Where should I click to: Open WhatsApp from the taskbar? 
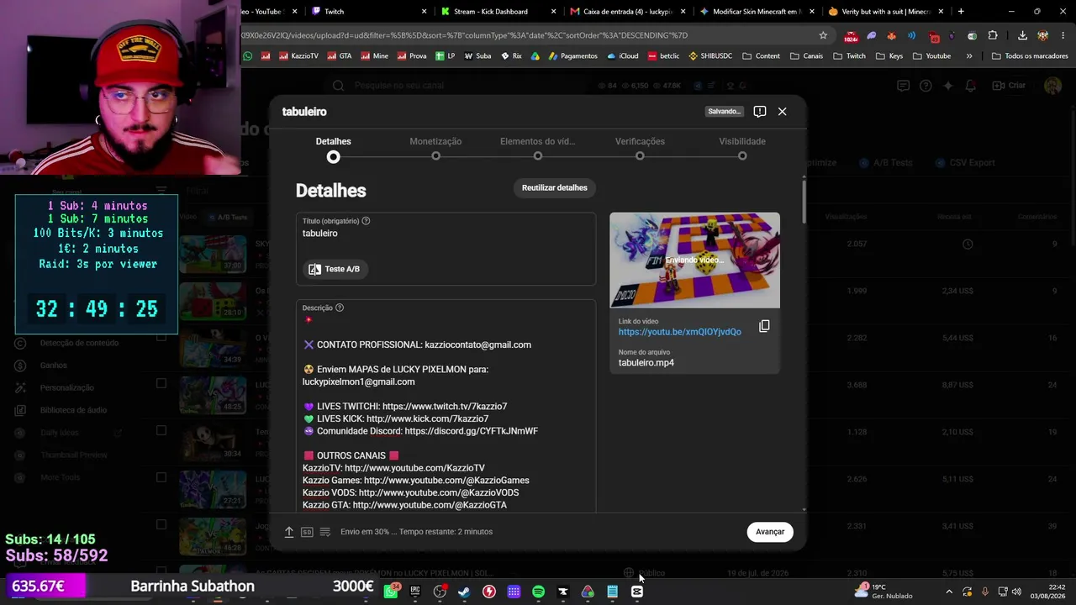tap(391, 592)
